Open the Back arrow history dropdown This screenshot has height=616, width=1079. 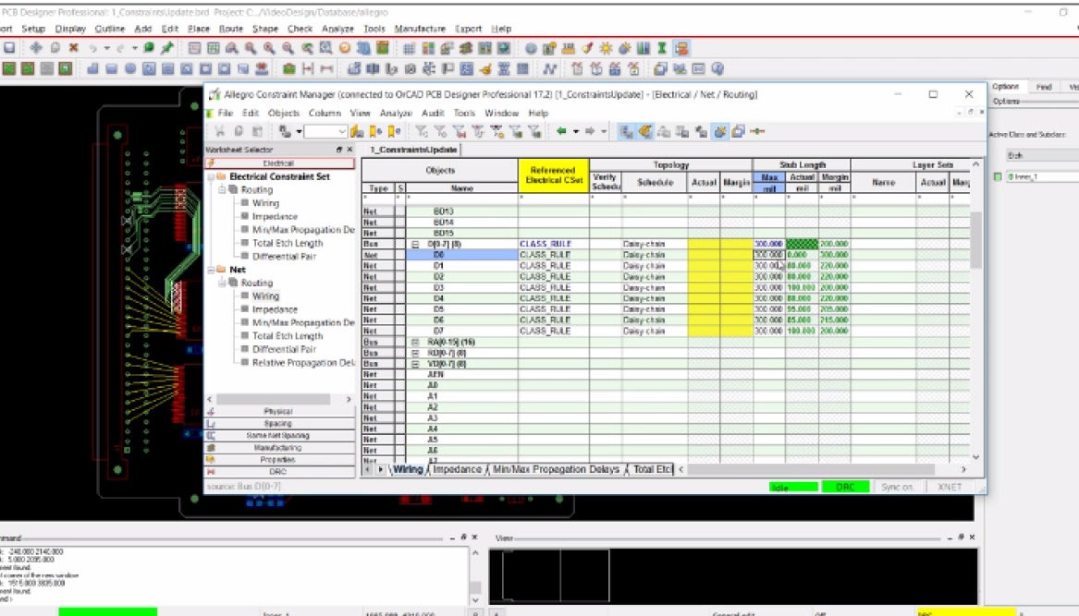[x=575, y=131]
